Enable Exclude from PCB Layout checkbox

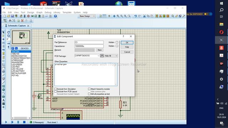tap(56, 91)
